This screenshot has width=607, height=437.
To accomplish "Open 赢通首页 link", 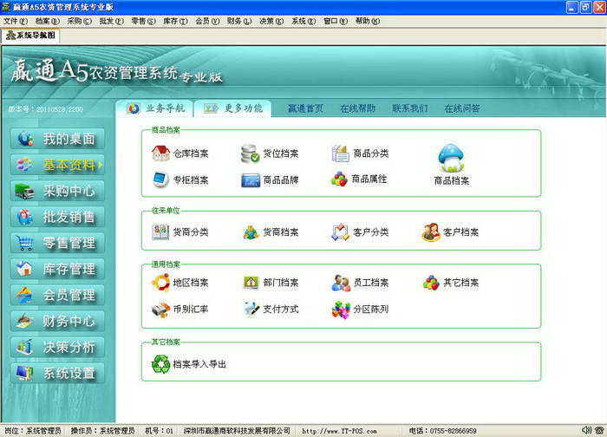I will tap(305, 108).
